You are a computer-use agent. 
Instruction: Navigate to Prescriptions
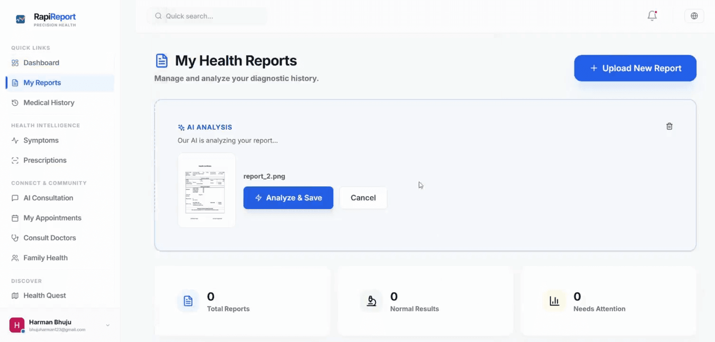tap(60, 161)
